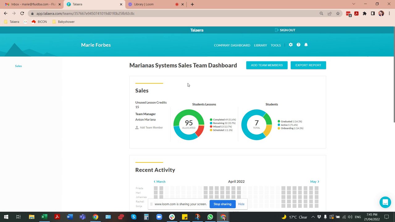395x222 pixels.
Task: Reload the page
Action: coord(22,13)
